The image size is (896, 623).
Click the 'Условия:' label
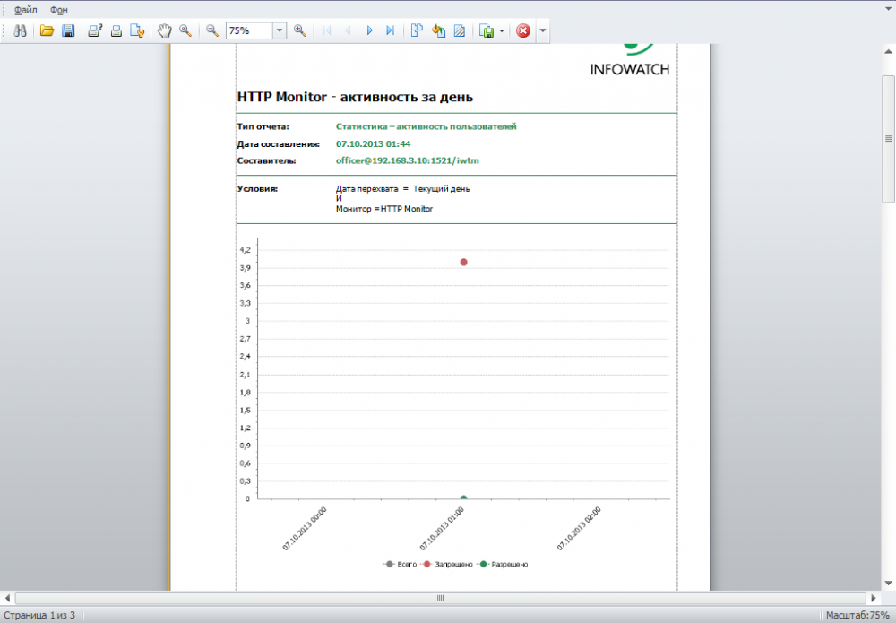pyautogui.click(x=257, y=188)
